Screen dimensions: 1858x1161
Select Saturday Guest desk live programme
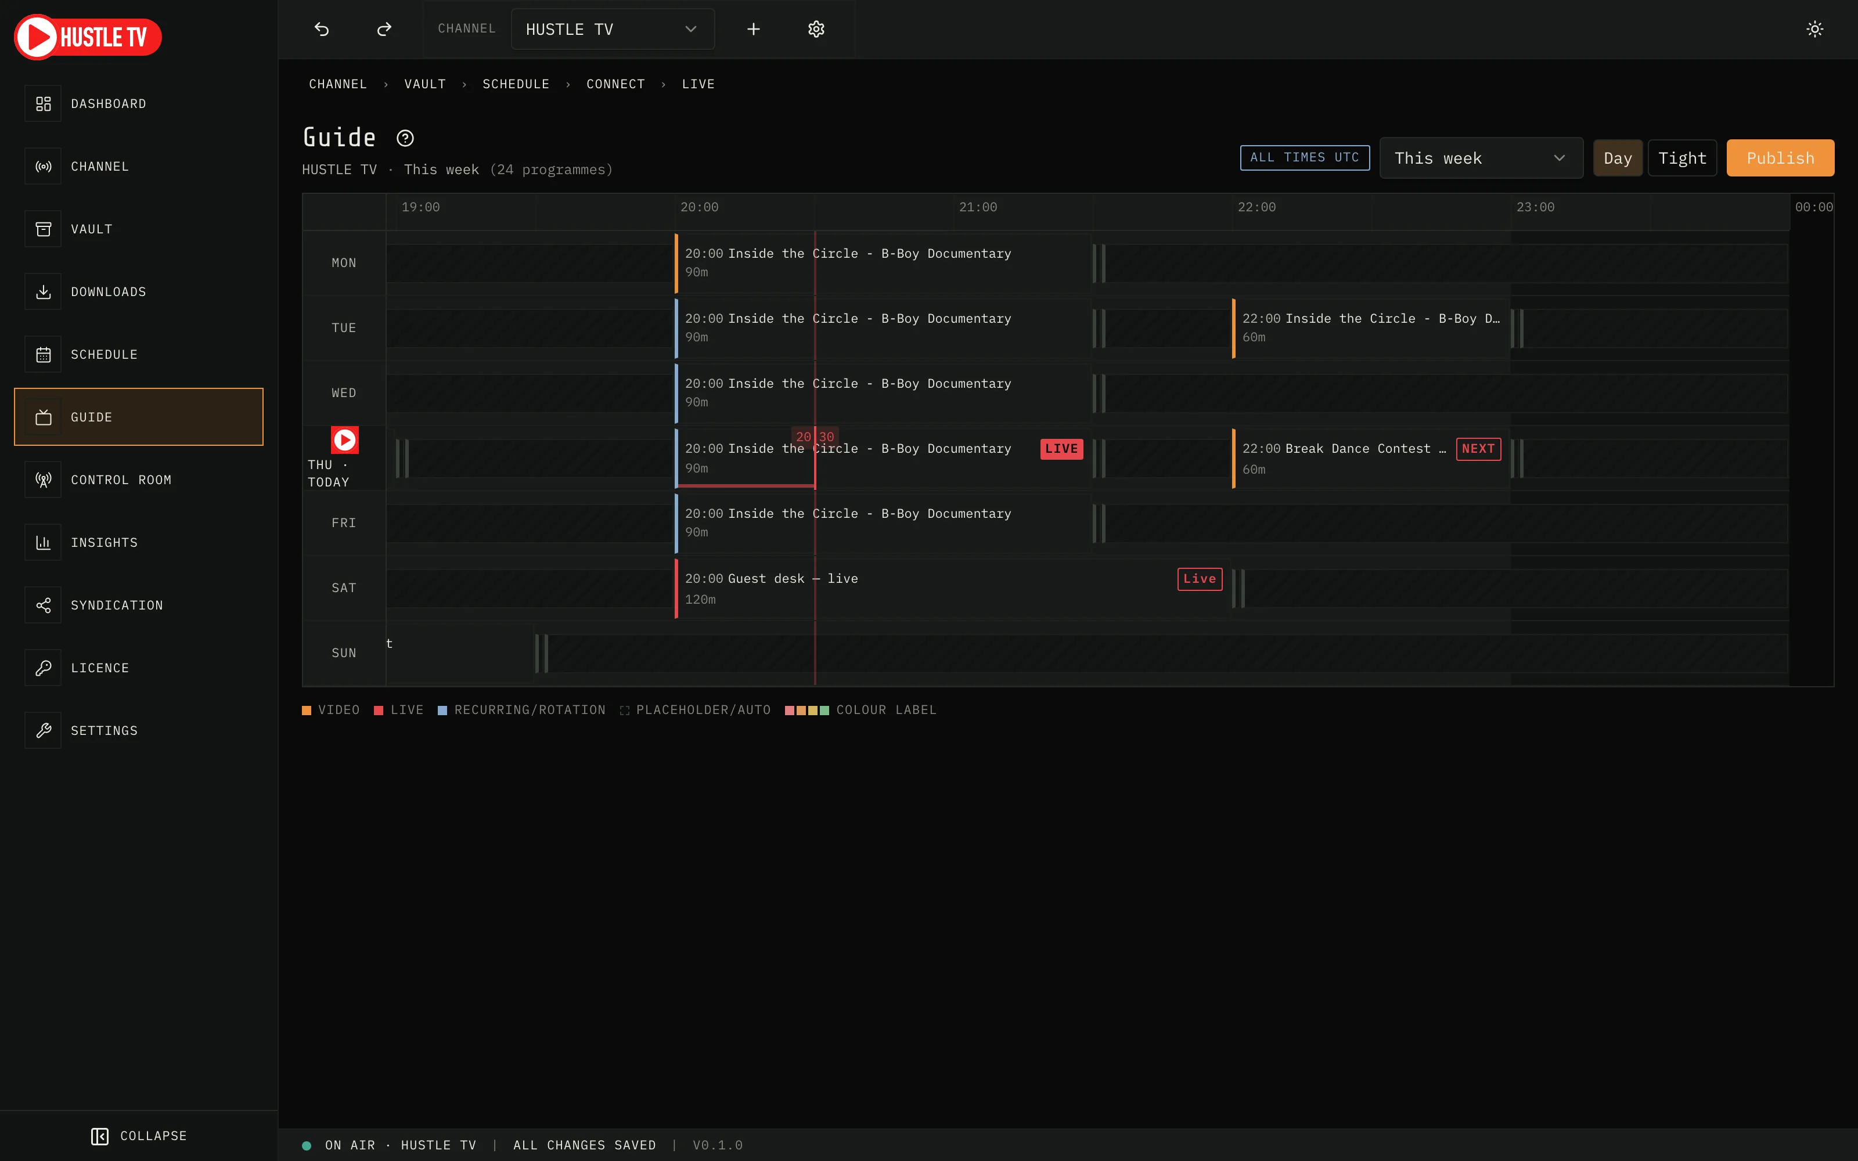(952, 589)
